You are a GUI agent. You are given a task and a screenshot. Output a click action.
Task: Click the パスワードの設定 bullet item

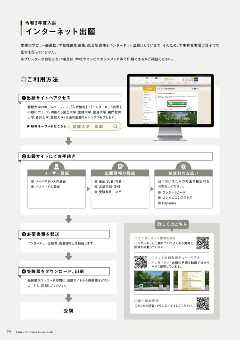pos(45,187)
